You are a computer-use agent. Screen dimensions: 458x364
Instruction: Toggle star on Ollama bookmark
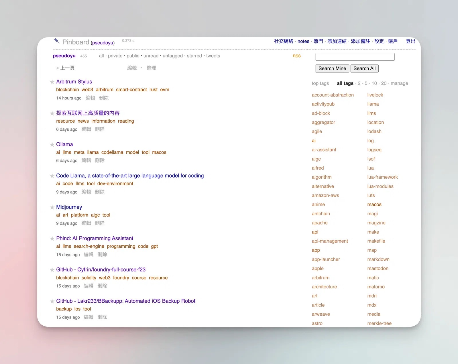pos(52,145)
